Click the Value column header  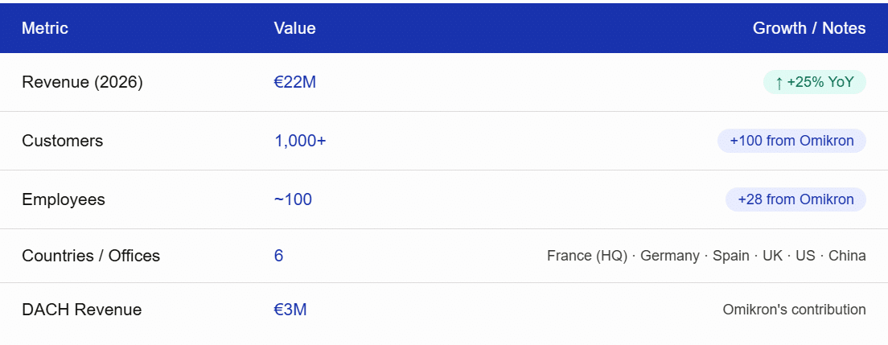point(294,28)
